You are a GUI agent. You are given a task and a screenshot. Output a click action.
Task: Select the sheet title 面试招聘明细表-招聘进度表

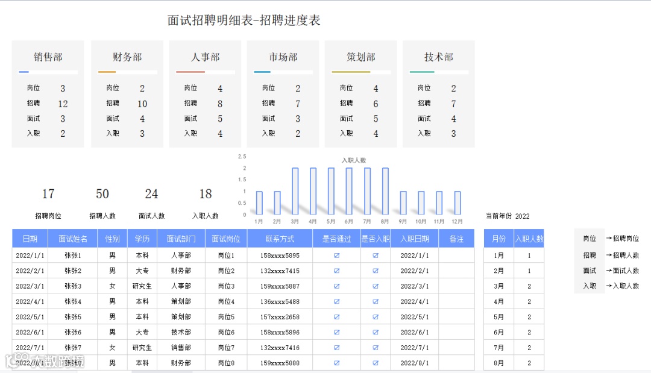click(244, 20)
